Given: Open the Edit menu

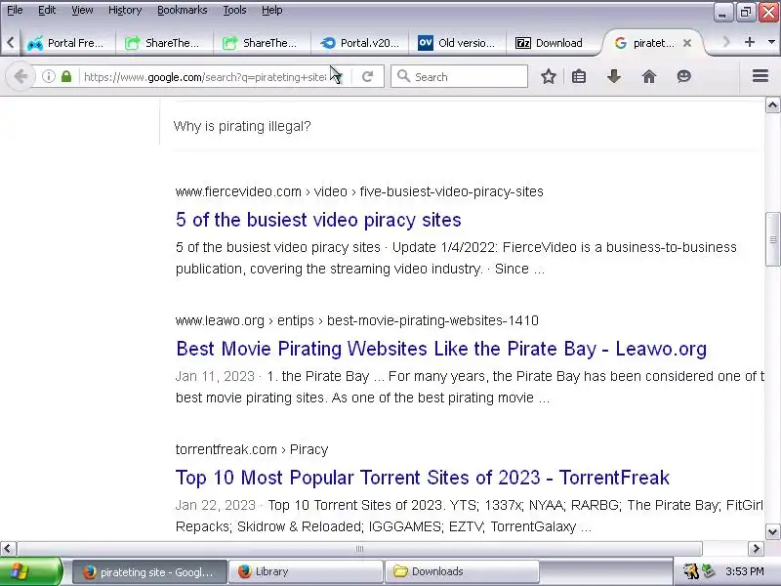Looking at the screenshot, I should [x=47, y=10].
